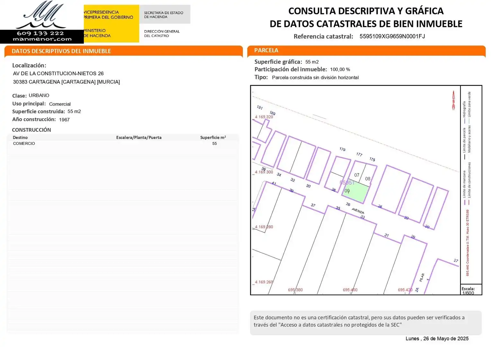491x347 pixels.
Task: Click street number '31' on the map
Action: (387, 235)
